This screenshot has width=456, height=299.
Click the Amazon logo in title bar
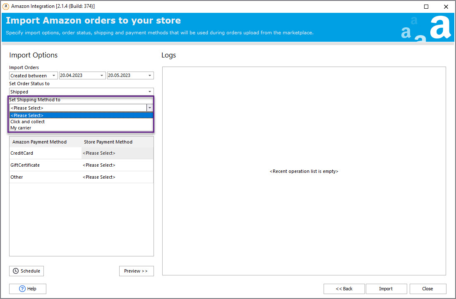pyautogui.click(x=6, y=7)
